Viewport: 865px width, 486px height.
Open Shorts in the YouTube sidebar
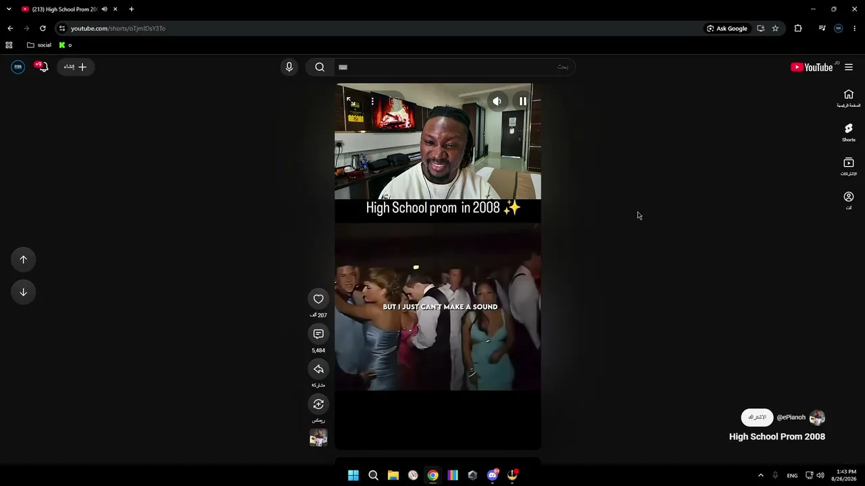(849, 132)
